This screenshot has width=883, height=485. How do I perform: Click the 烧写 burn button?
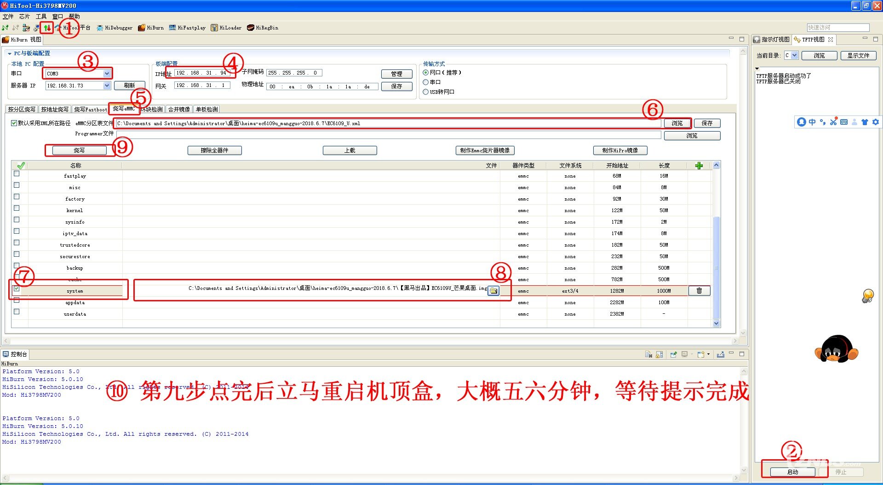point(79,150)
